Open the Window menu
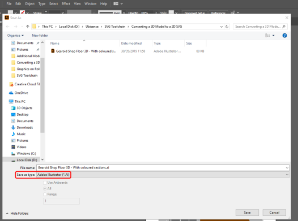The height and width of the screenshot is (221, 298). point(90,4)
